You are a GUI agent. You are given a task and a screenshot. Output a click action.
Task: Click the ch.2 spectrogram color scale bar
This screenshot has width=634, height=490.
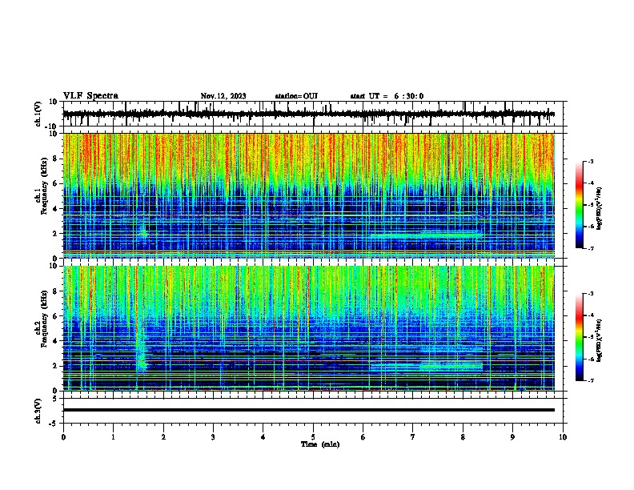580,337
